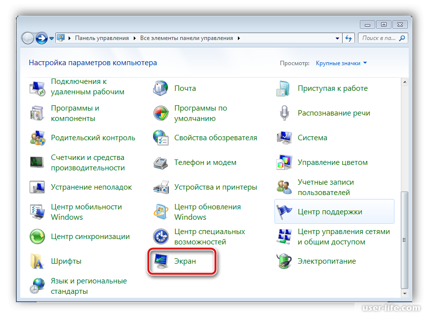This screenshot has width=428, height=318.
Task: Open Устранение неполадок text link
Action: pyautogui.click(x=91, y=187)
